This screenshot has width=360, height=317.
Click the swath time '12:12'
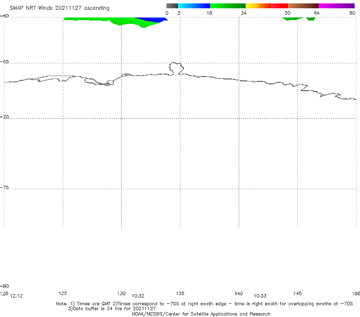17,296
